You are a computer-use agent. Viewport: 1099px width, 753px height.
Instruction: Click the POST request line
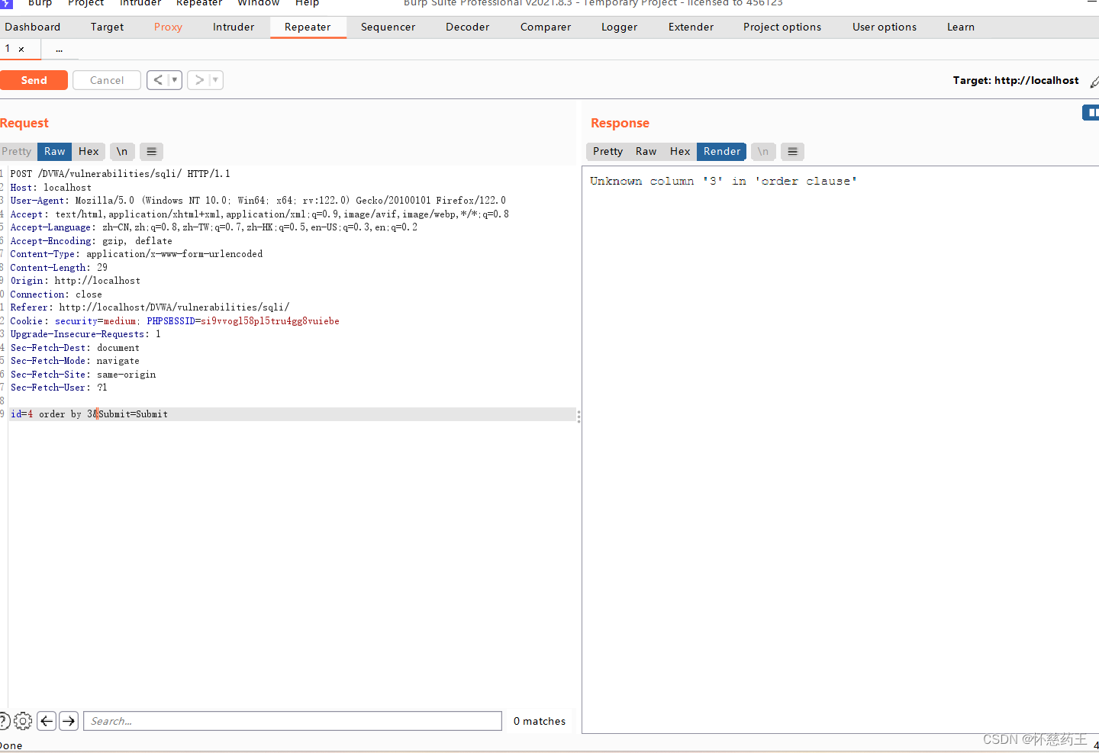[120, 174]
